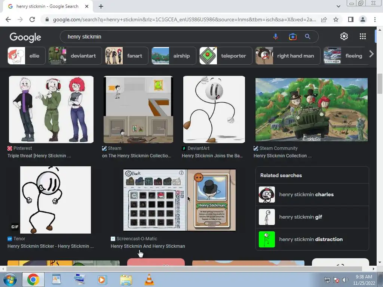Search related 'henry stickmin gif'
383x287 pixels.
tap(312, 217)
